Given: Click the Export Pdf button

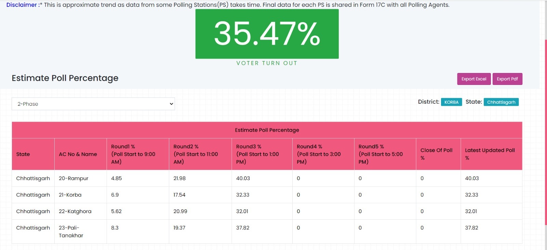Looking at the screenshot, I should tap(507, 79).
